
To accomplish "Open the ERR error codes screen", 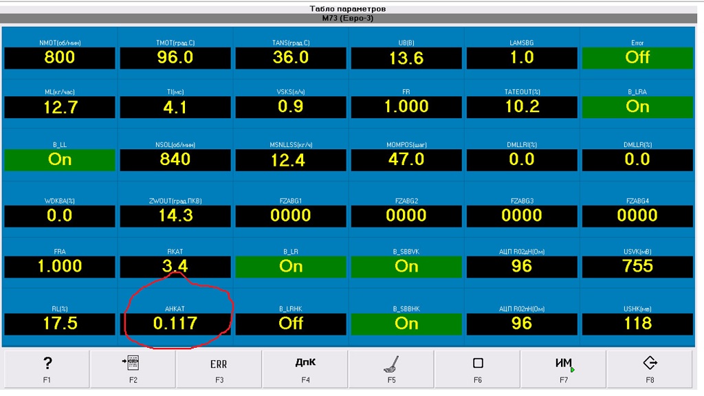I will click(219, 368).
